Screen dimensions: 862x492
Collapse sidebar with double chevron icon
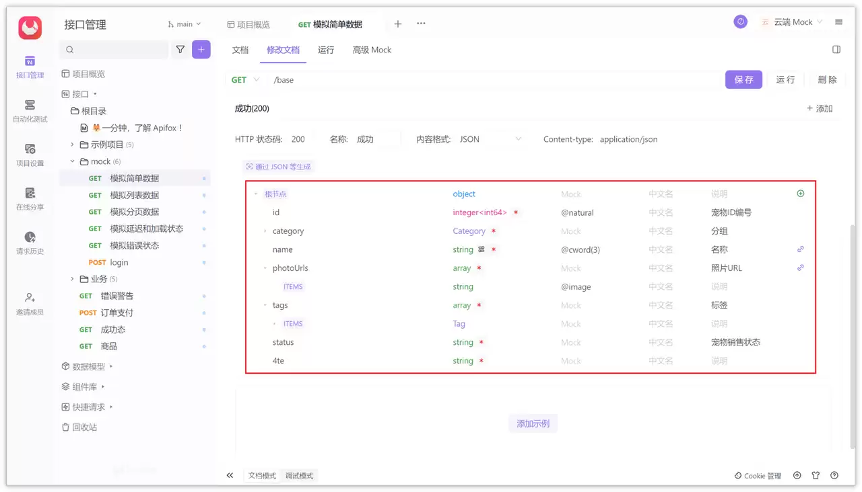coord(230,475)
